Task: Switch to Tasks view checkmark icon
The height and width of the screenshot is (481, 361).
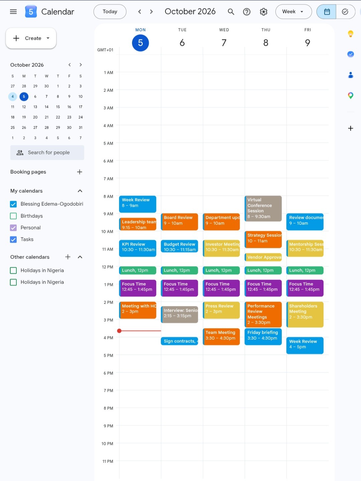Action: click(x=345, y=12)
